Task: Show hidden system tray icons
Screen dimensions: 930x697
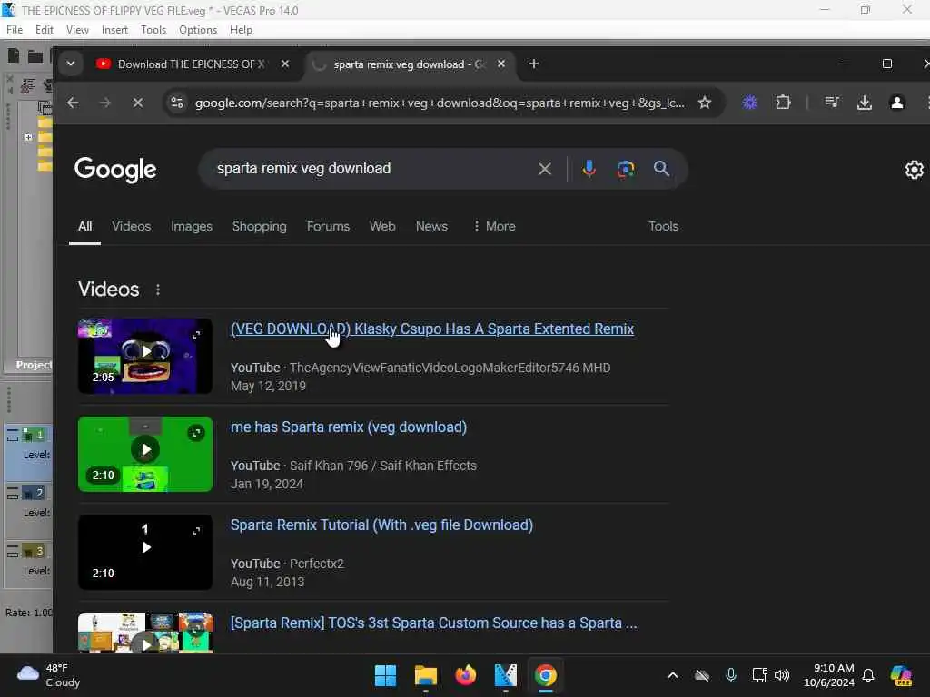Action: pos(673,675)
